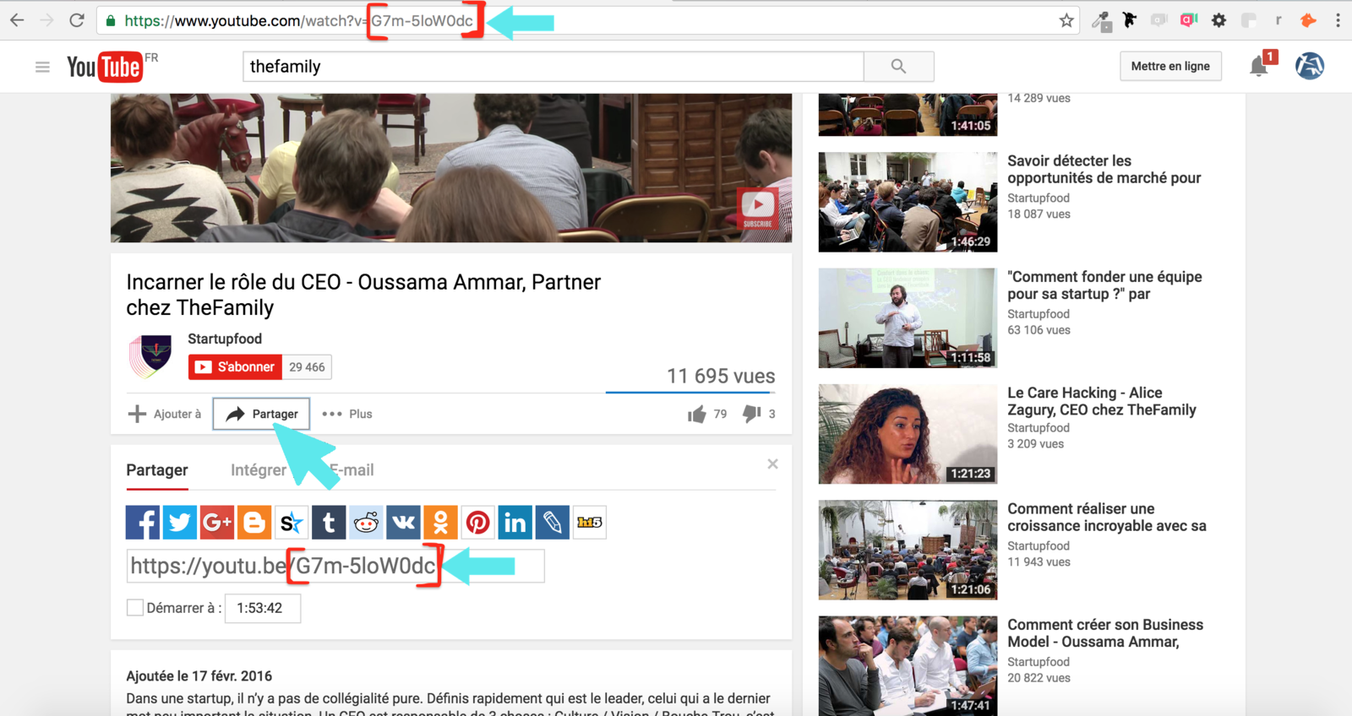Open the notifications bell
The width and height of the screenshot is (1352, 716).
click(1259, 66)
